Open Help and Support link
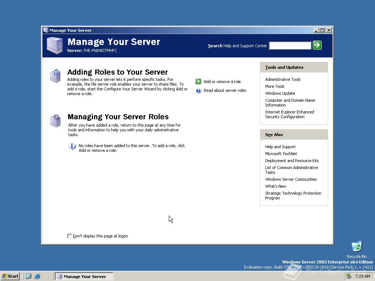 tap(280, 147)
